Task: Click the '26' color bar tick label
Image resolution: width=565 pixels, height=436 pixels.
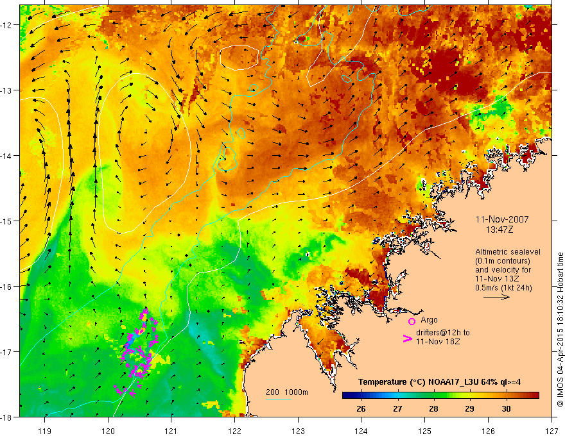Action: tap(361, 408)
